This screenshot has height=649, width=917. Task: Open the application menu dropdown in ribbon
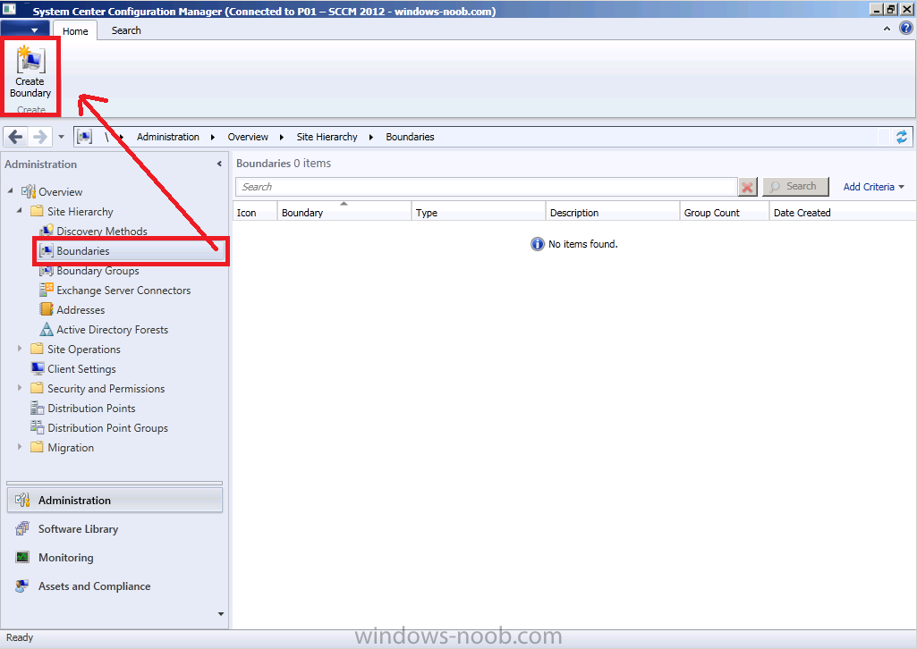24,29
